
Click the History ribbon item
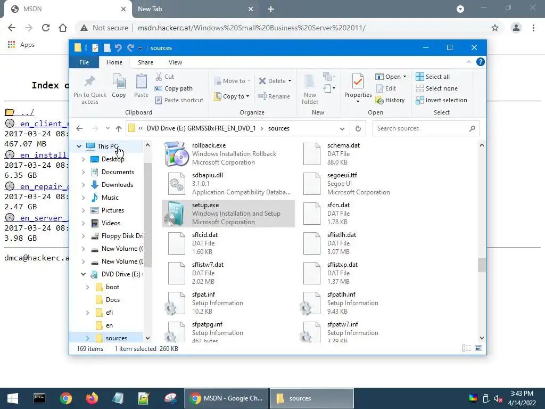coord(390,100)
